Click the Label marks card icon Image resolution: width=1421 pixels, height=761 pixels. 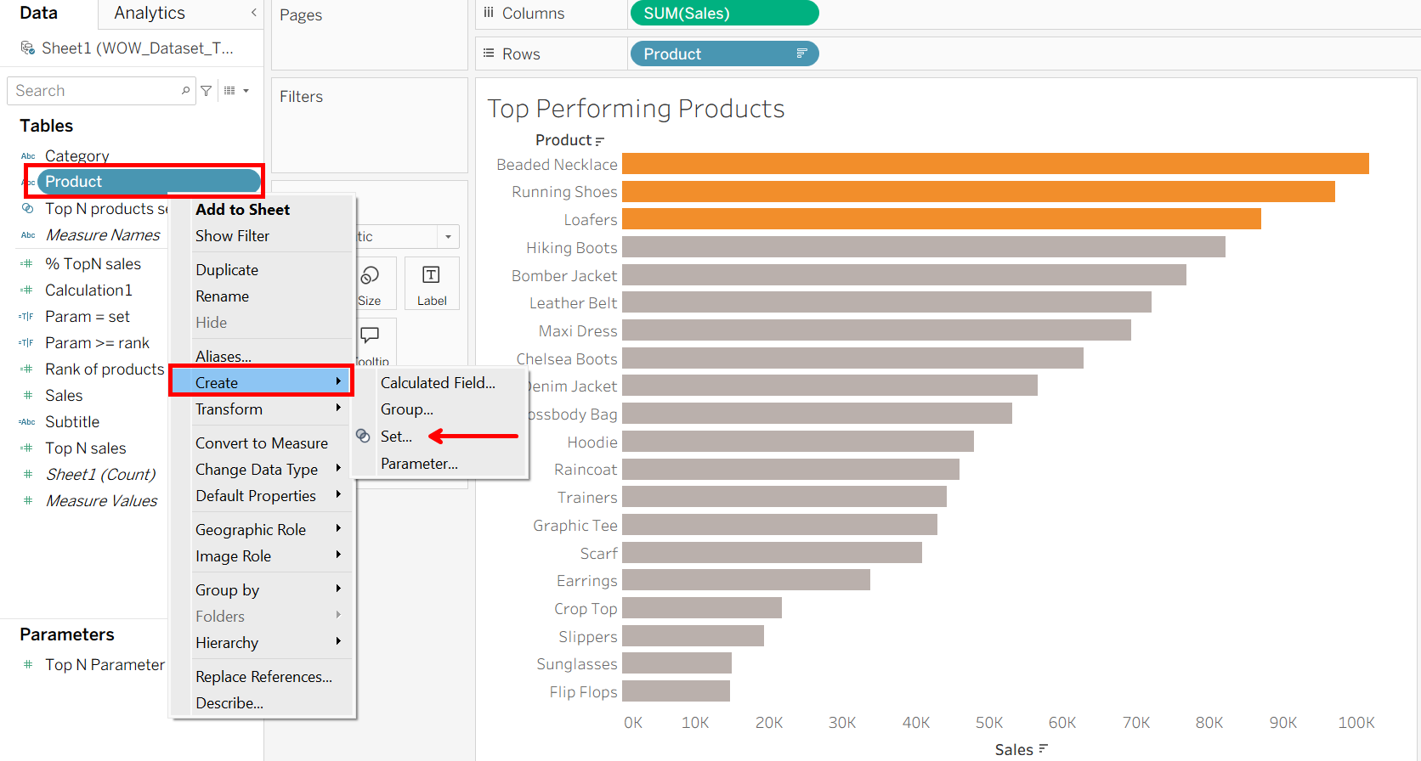(x=431, y=275)
